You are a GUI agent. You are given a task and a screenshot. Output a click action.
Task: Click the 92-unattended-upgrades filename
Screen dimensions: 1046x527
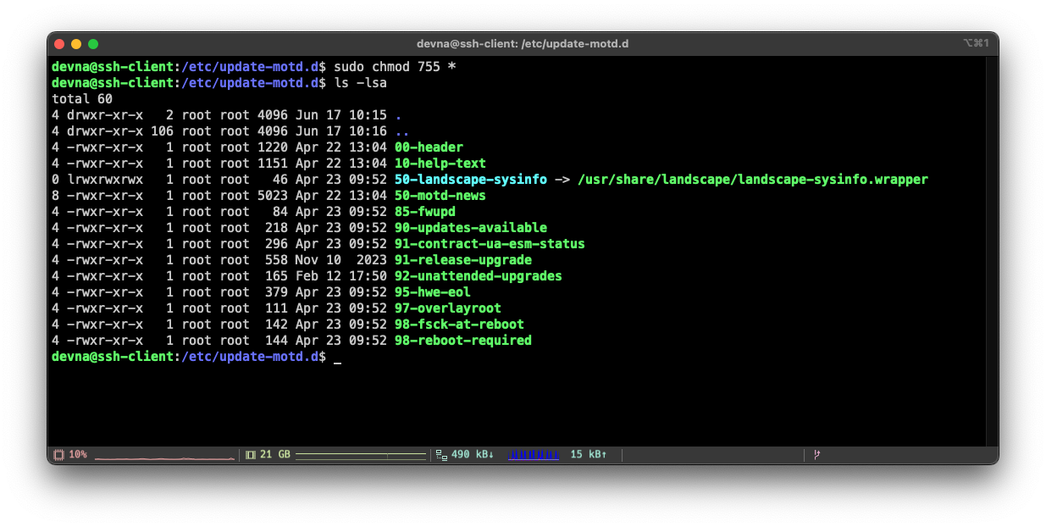479,276
